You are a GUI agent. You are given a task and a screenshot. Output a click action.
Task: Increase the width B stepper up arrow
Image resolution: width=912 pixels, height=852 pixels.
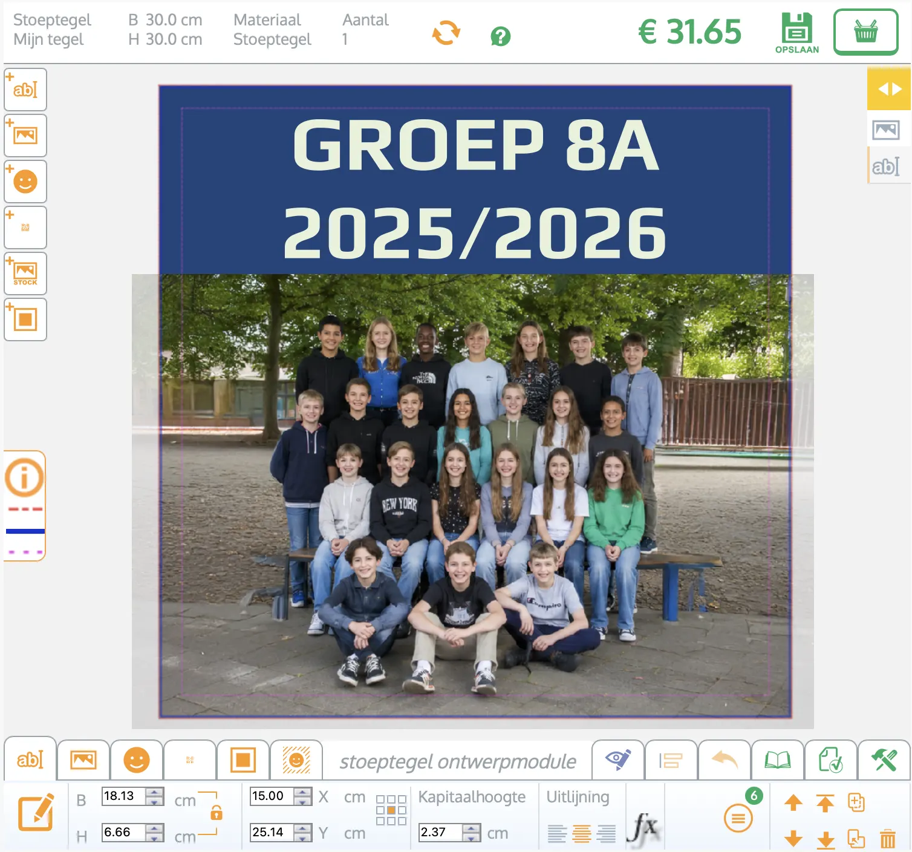click(x=155, y=791)
